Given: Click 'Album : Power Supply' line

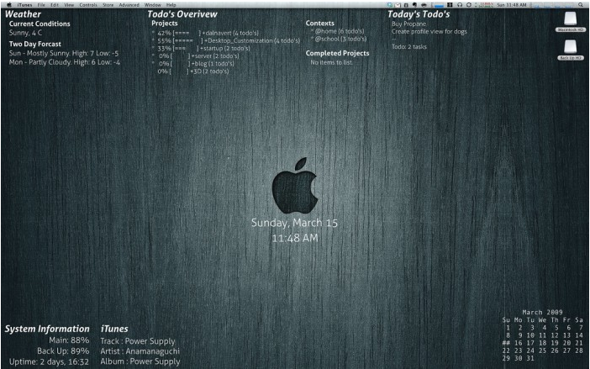Looking at the screenshot, I should pyautogui.click(x=140, y=361).
